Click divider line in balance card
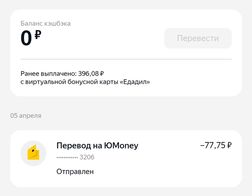The image size is (252, 196). (x=126, y=59)
